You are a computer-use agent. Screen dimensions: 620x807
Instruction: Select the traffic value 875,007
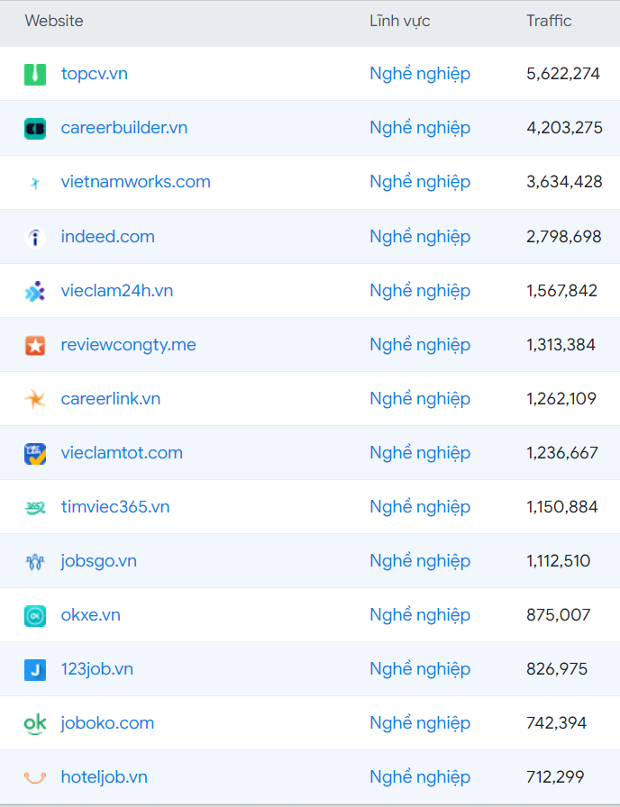tap(558, 615)
